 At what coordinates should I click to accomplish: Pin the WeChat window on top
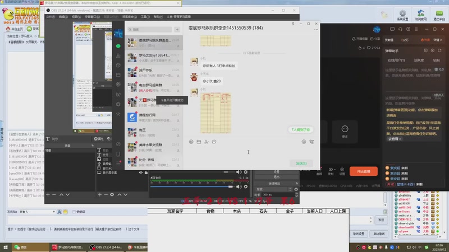pos(293,24)
